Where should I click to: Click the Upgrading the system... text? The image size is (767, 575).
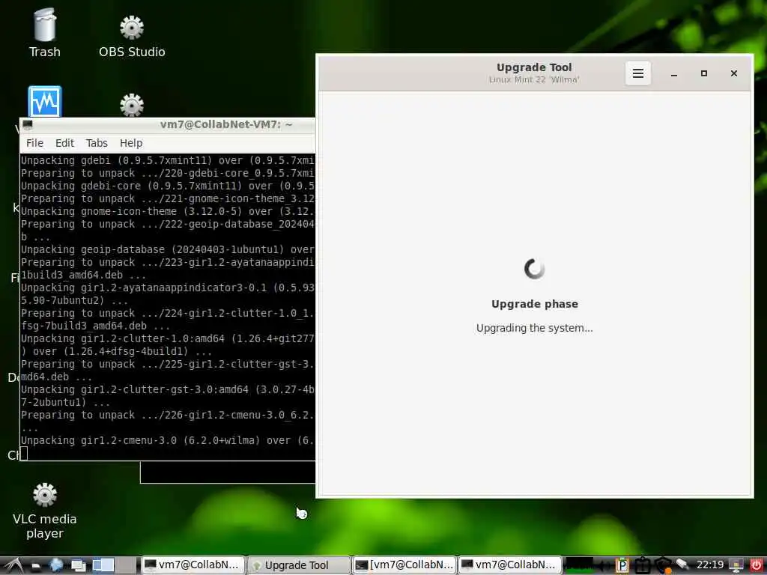point(535,328)
